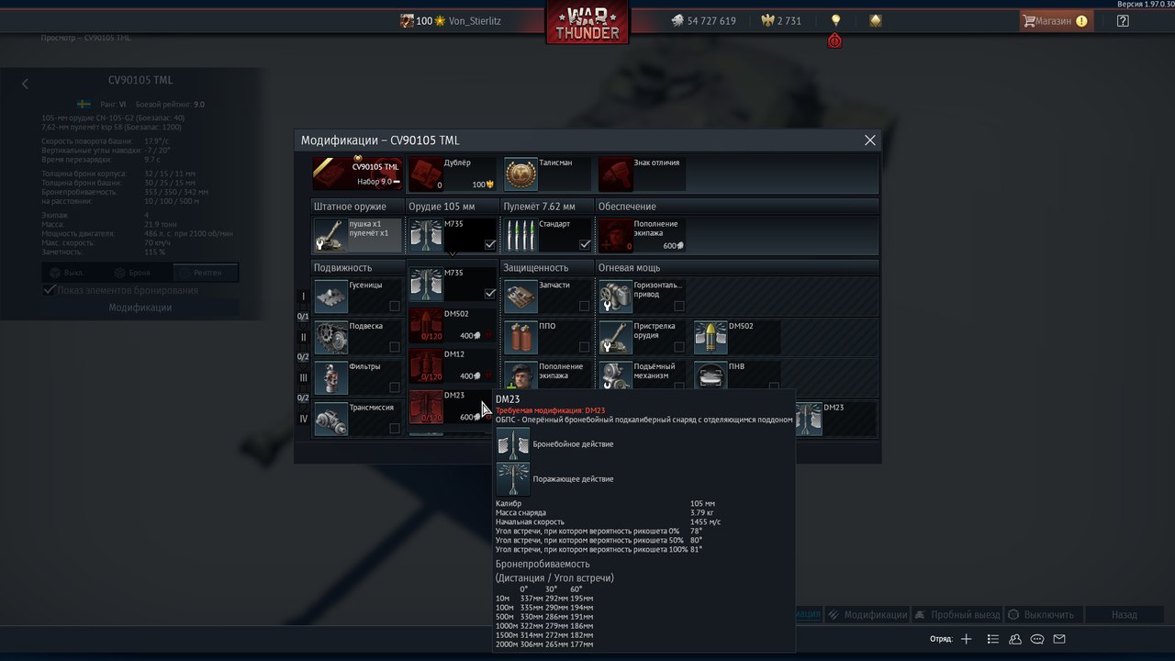Click the lightbulb hint icon in top bar
Image resolution: width=1175 pixels, height=661 pixels.
tap(835, 20)
